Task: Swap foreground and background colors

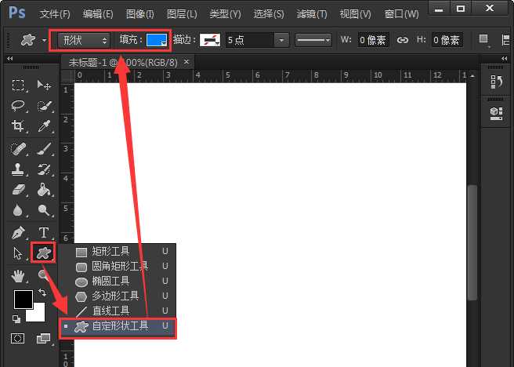Action: click(x=42, y=292)
